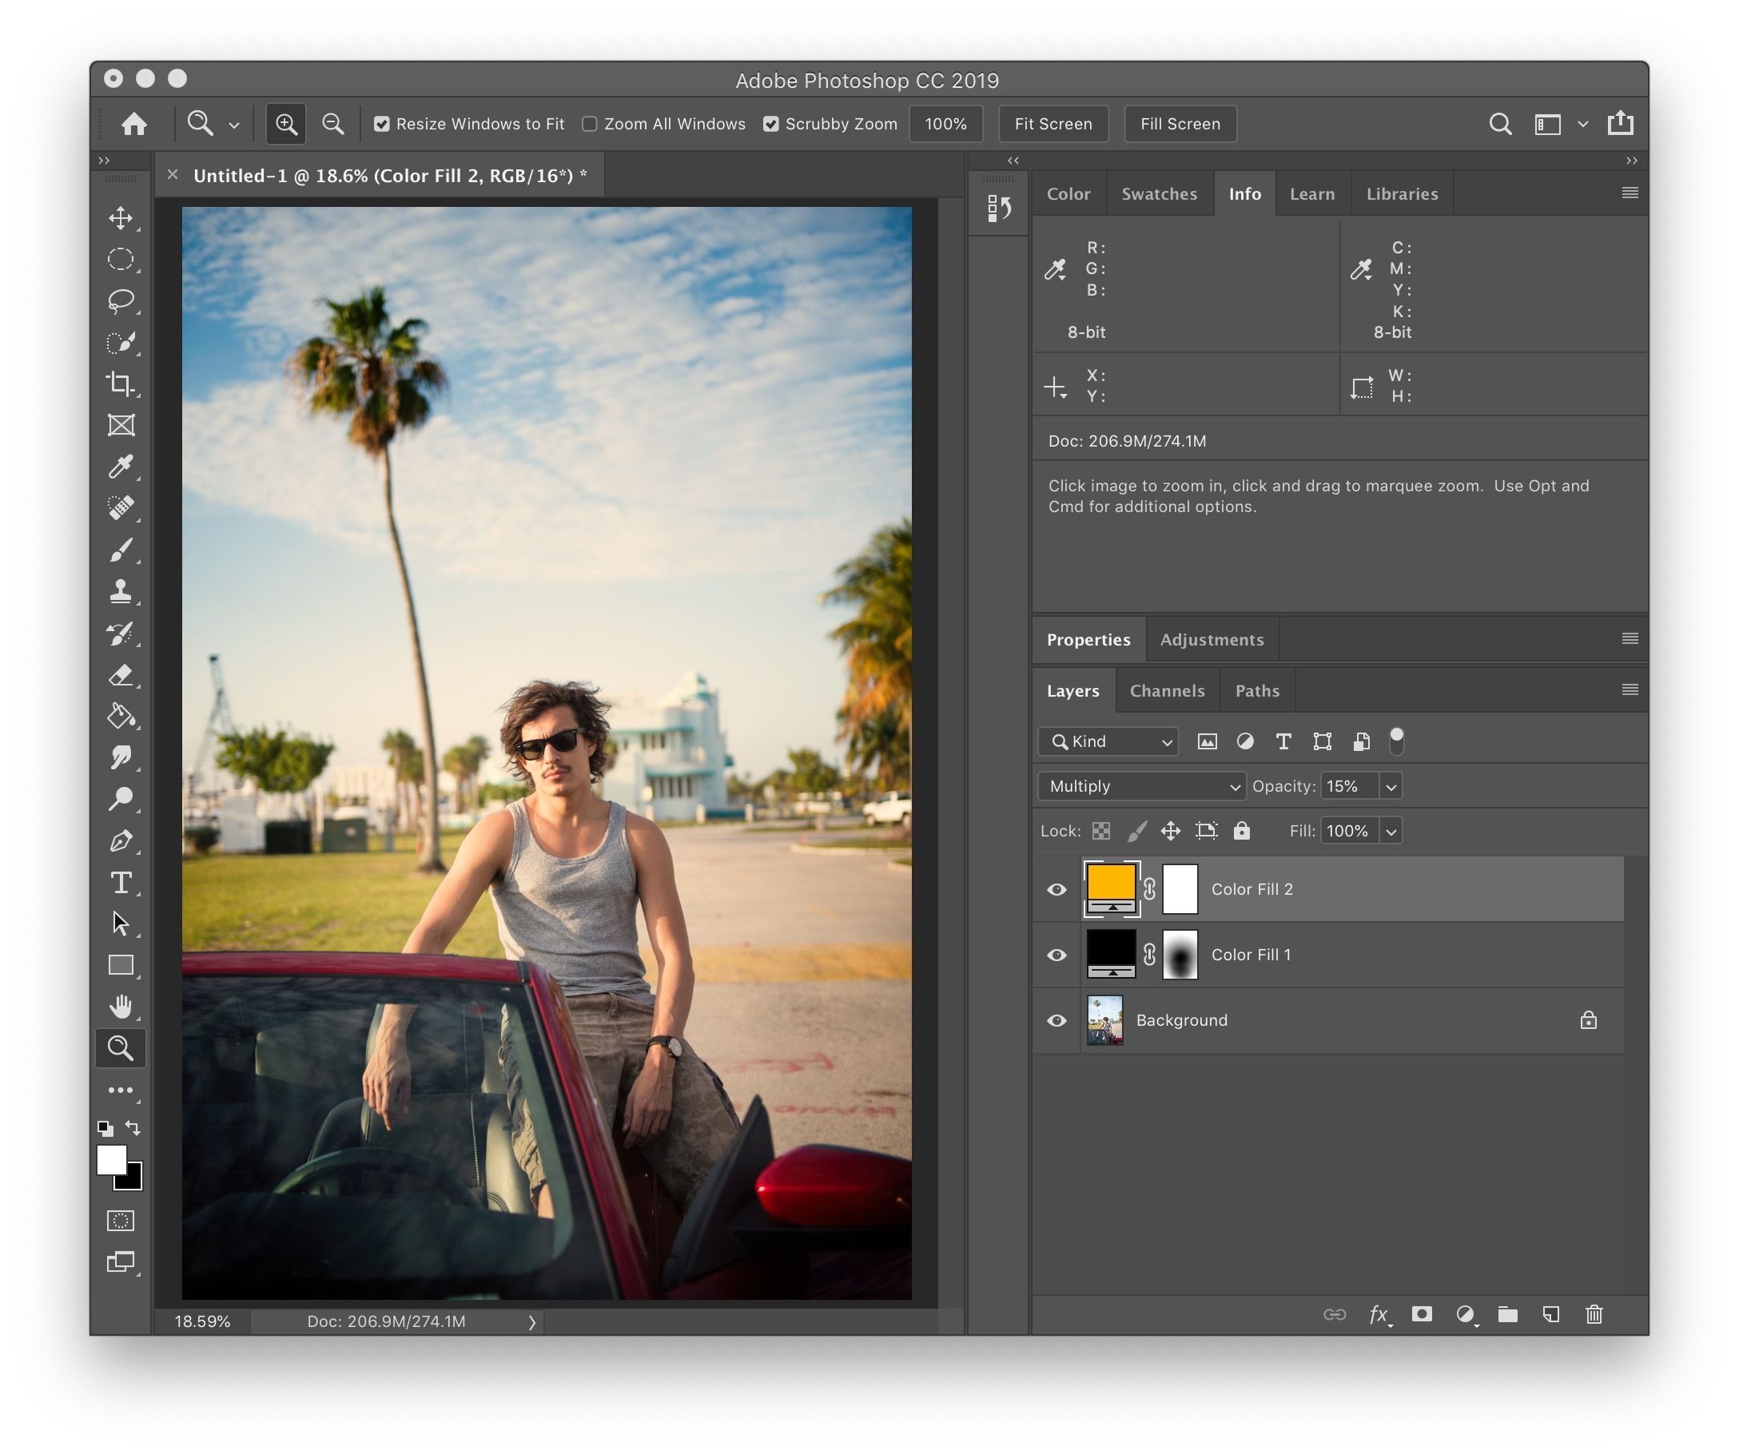This screenshot has width=1739, height=1454.
Task: Toggle visibility of Background layer
Action: [x=1057, y=1021]
